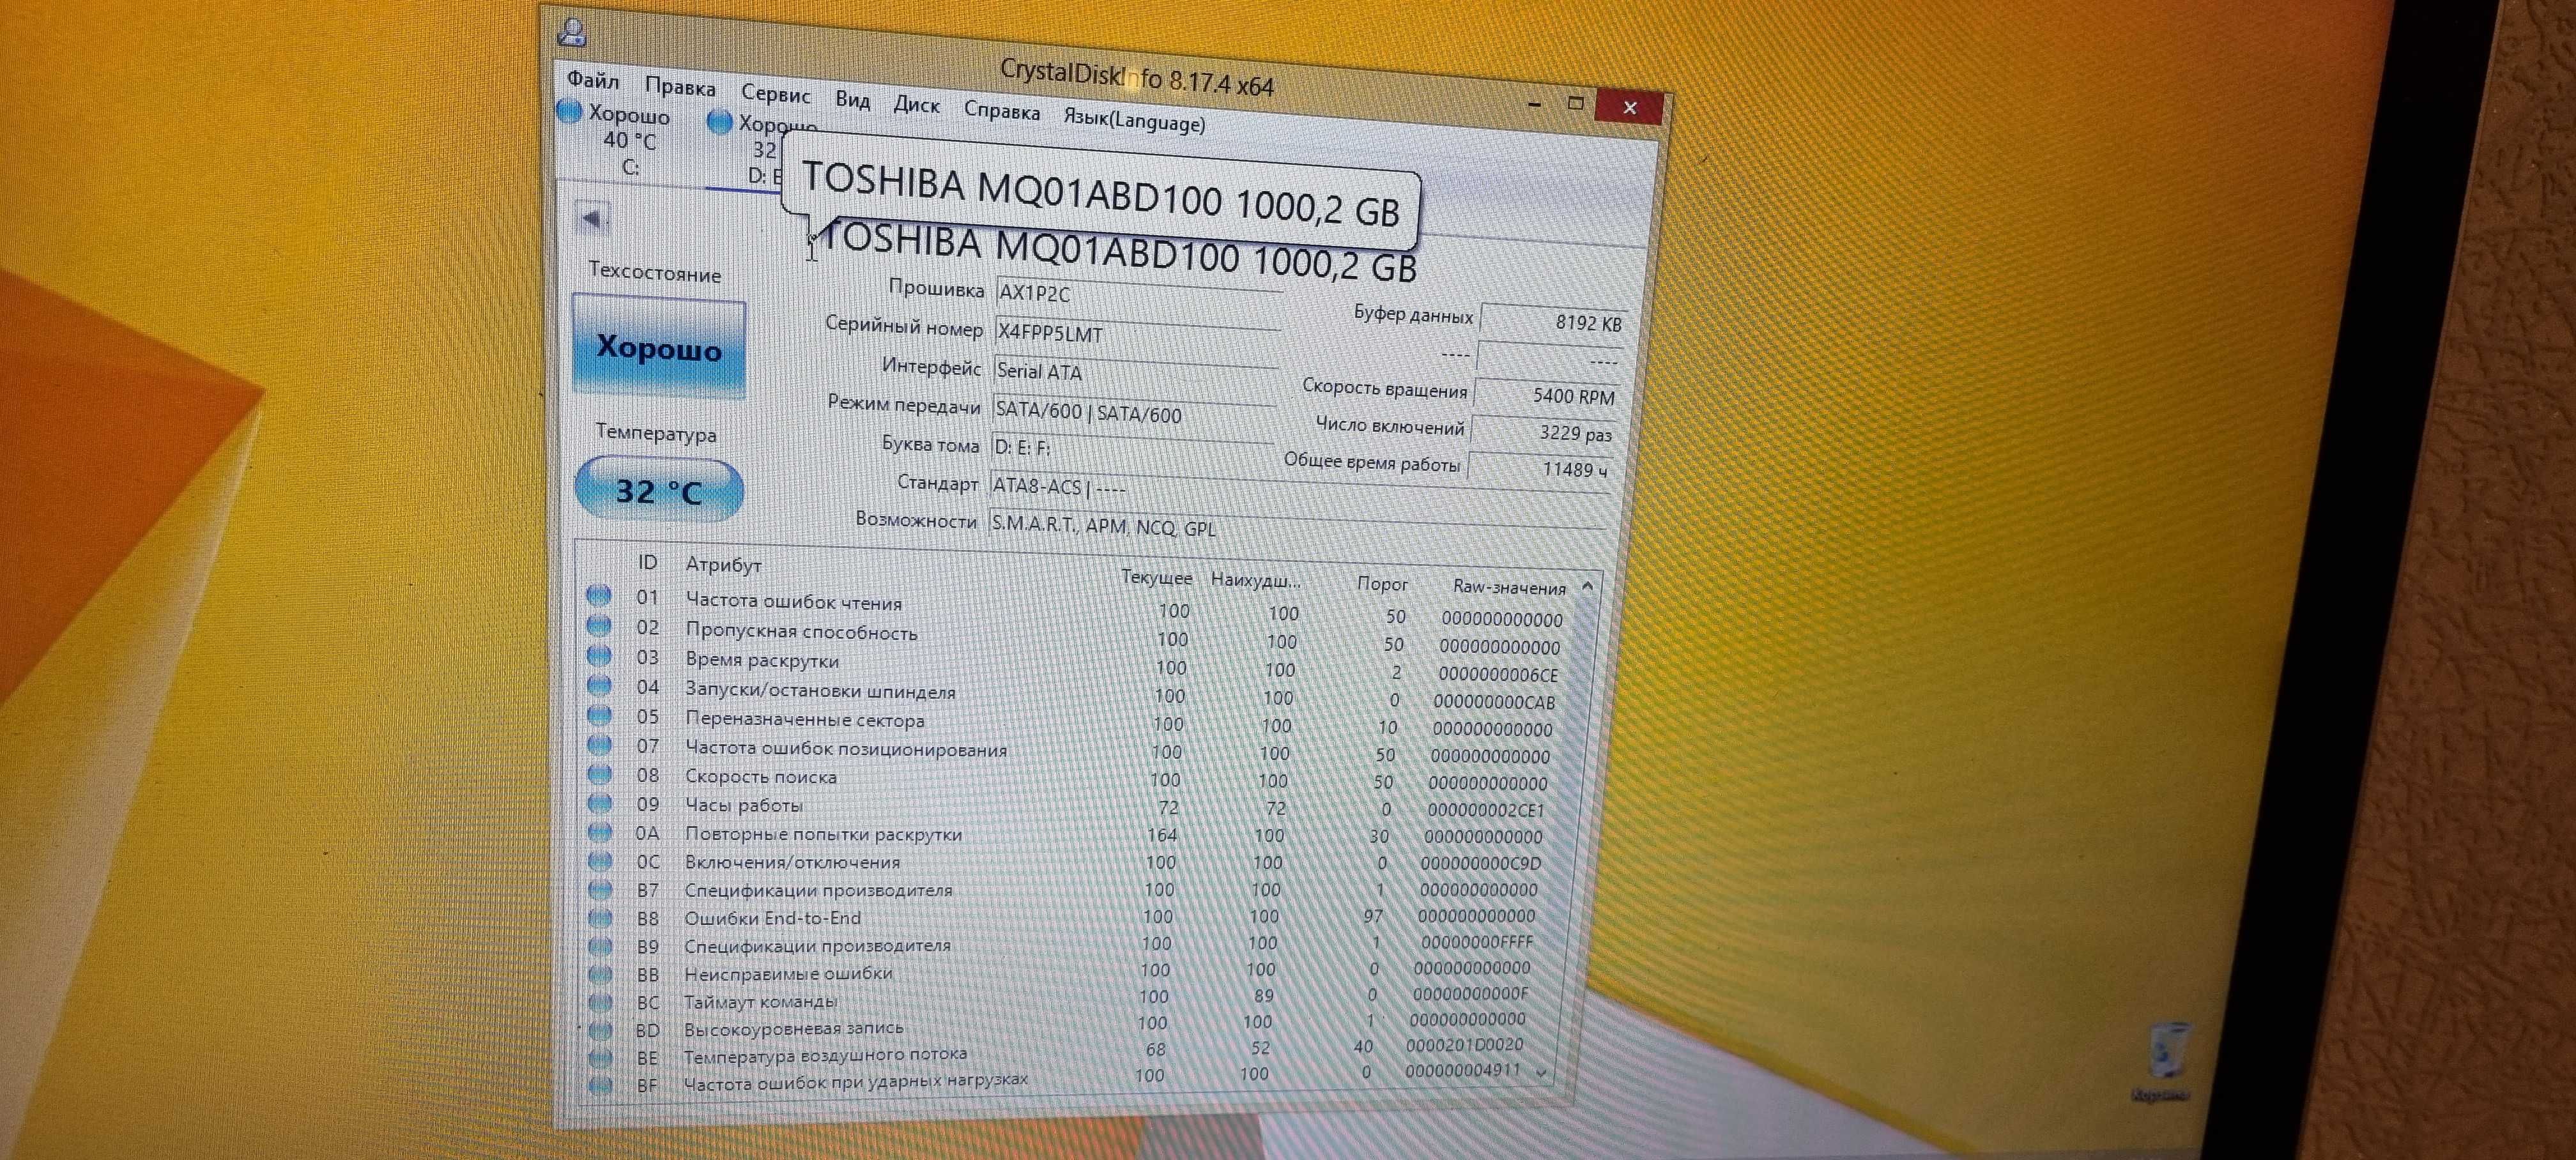Click the status icon for attribute 0A

click(598, 831)
